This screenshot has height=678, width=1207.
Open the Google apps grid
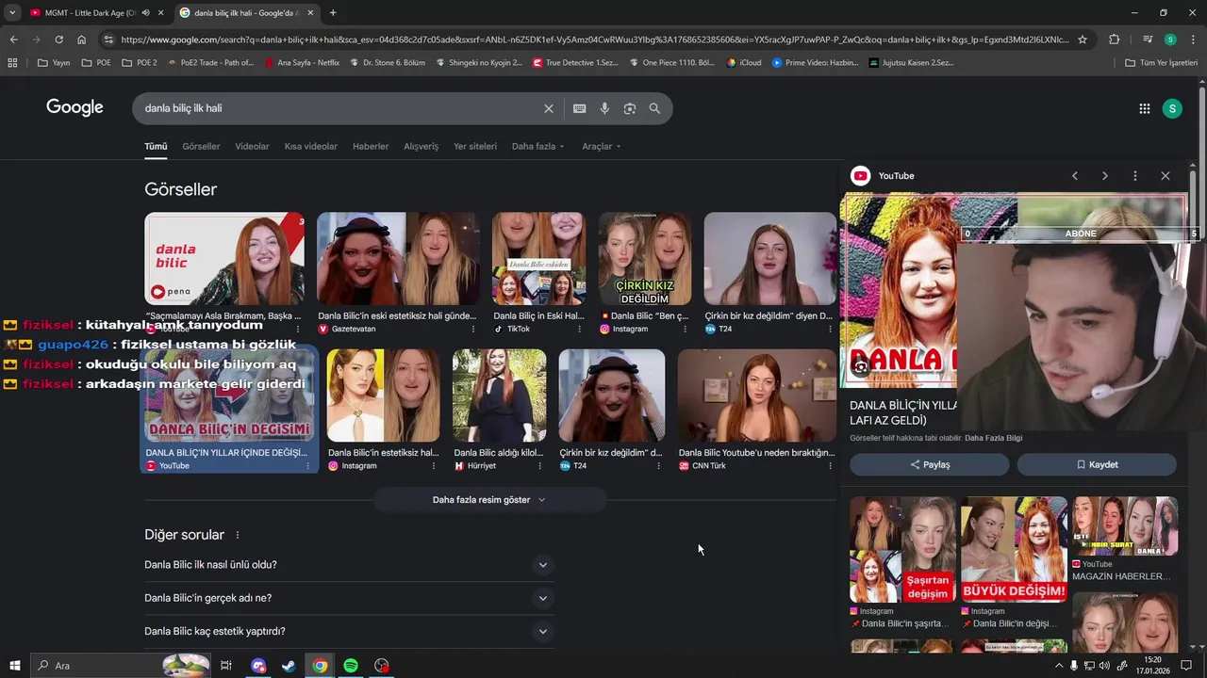(x=1144, y=108)
